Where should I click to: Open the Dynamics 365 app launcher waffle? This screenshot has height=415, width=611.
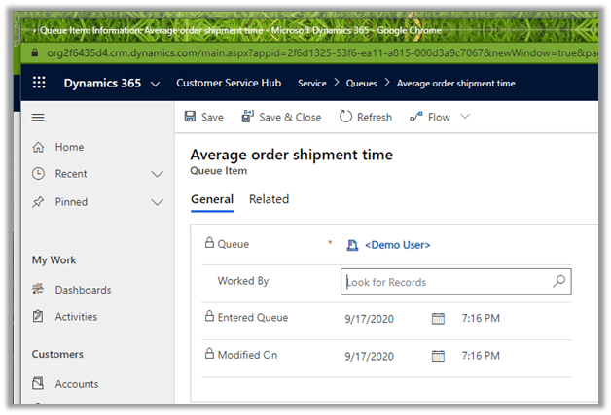[x=39, y=84]
